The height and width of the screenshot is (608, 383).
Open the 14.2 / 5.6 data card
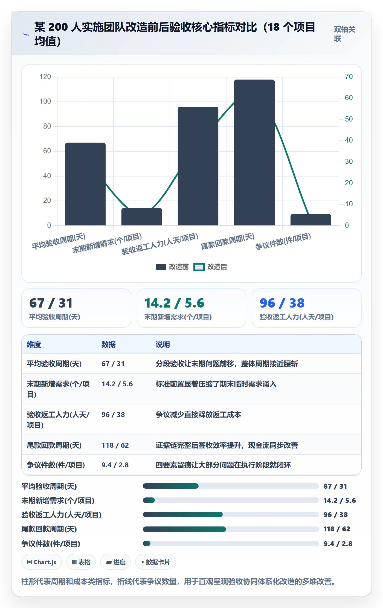[191, 308]
